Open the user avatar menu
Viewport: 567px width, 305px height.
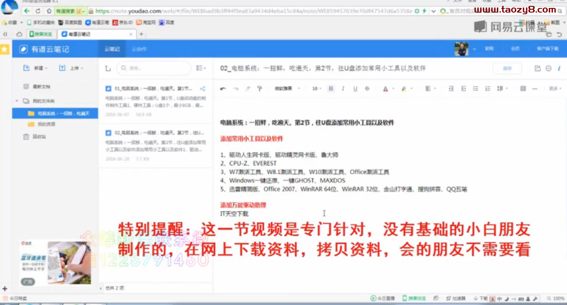pos(461,49)
